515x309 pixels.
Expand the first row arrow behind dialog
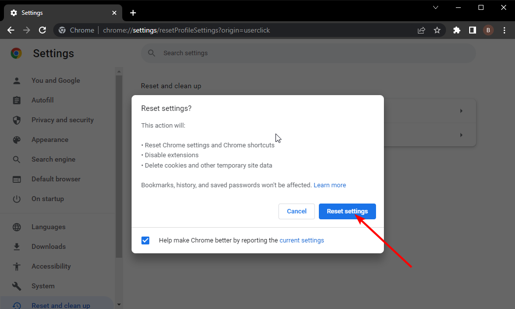coord(461,111)
